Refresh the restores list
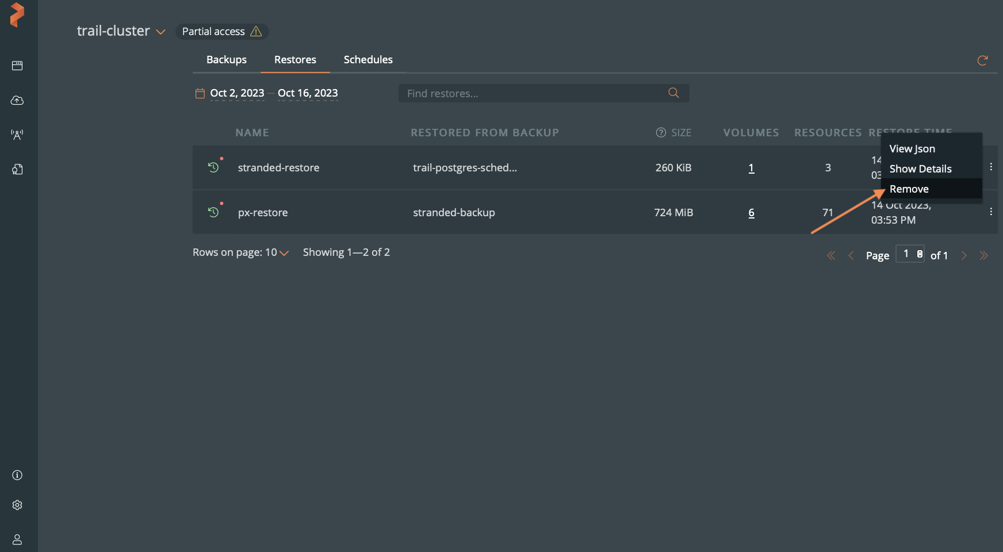1003x552 pixels. [x=982, y=60]
